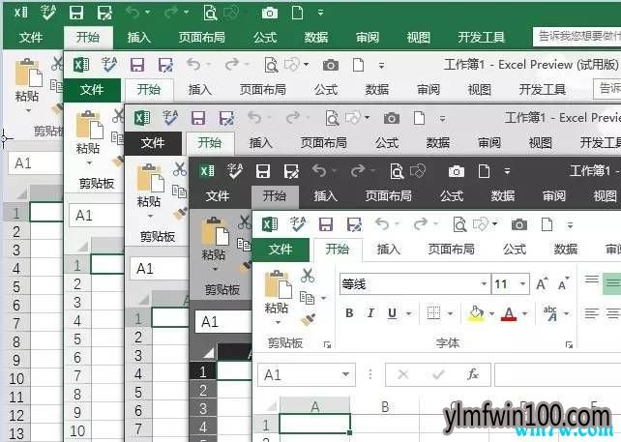Click 文件 button in black-theme window
Screen dimensions: 621x442
point(218,195)
